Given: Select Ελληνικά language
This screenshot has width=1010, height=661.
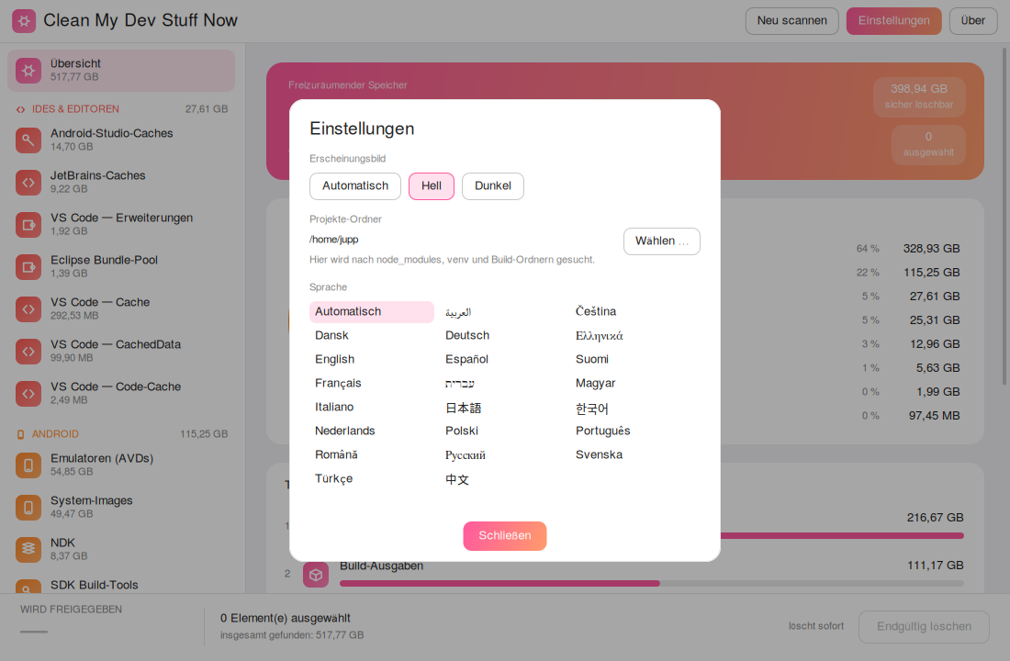Looking at the screenshot, I should coord(633,336).
